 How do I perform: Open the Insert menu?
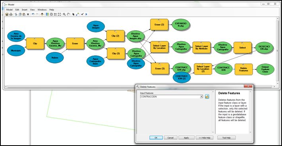coord(25,10)
